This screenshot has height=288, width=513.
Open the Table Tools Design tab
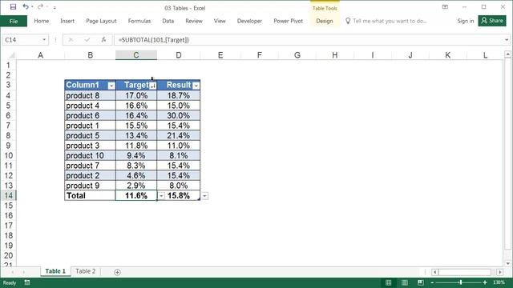point(324,21)
